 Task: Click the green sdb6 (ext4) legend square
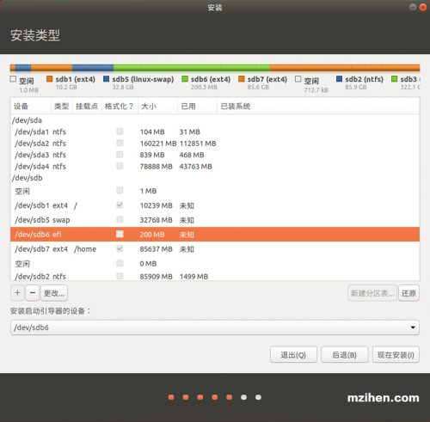[185, 79]
